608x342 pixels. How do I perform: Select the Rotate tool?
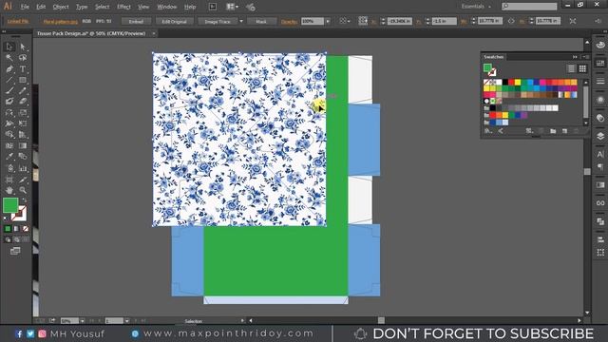[x=9, y=113]
